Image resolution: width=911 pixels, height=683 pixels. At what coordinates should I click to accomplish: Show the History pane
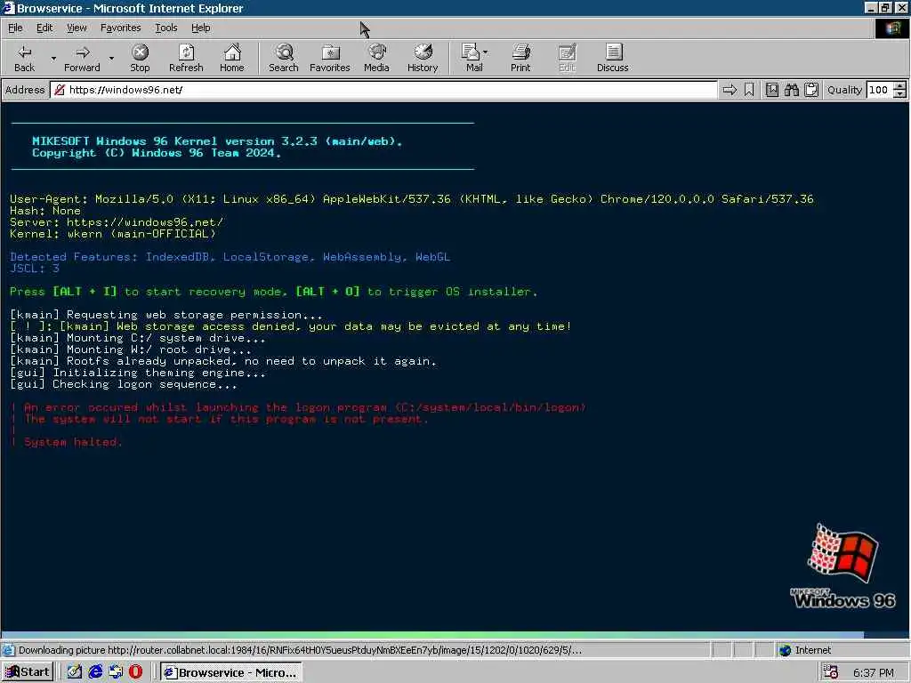click(x=423, y=58)
